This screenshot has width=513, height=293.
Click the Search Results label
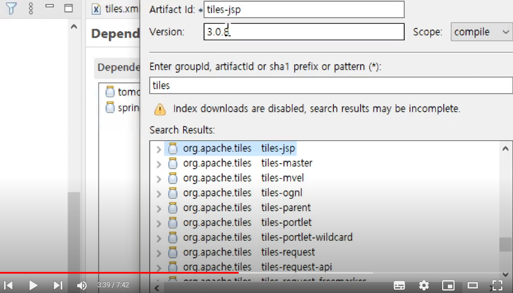(x=182, y=130)
